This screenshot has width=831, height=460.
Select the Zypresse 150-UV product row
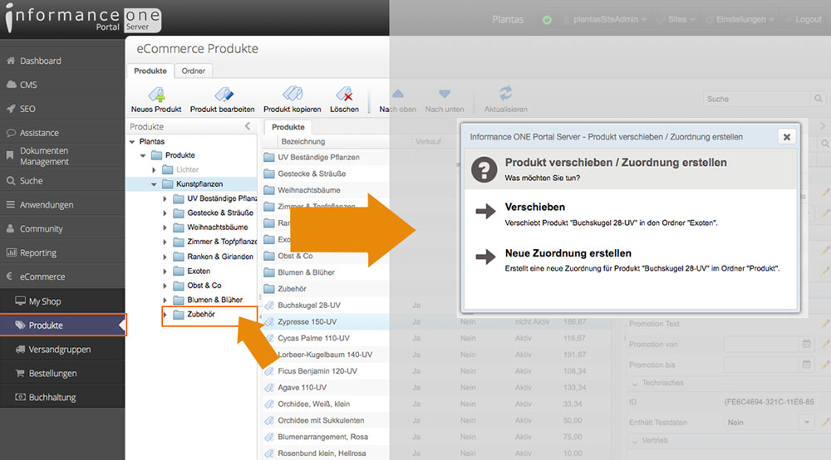(x=307, y=321)
